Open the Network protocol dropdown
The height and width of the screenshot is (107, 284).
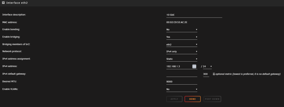point(182,52)
